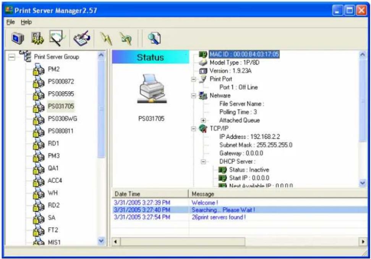Select the WH print server
Screen dimensions: 371x259
click(x=53, y=193)
